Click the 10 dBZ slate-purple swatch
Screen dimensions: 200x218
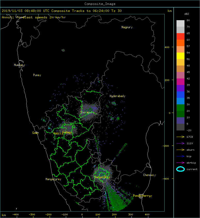coord(180,120)
